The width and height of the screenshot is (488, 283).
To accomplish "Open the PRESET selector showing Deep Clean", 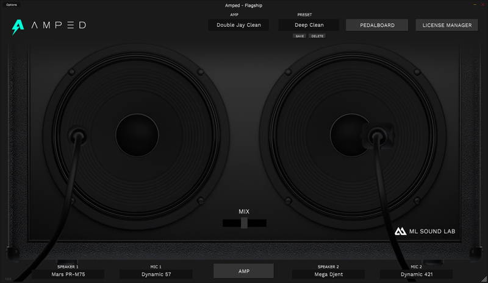I will [309, 25].
